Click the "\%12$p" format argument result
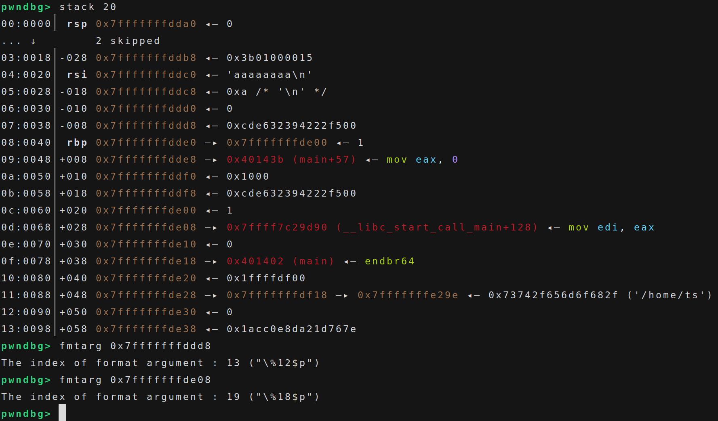Viewport: 718px width, 421px height. point(284,363)
